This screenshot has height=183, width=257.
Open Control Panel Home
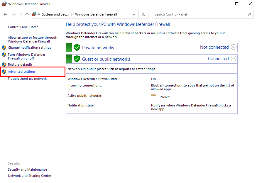[23, 27]
